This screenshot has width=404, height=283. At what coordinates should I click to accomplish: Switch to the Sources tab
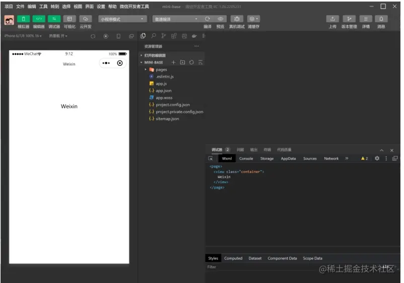point(310,159)
